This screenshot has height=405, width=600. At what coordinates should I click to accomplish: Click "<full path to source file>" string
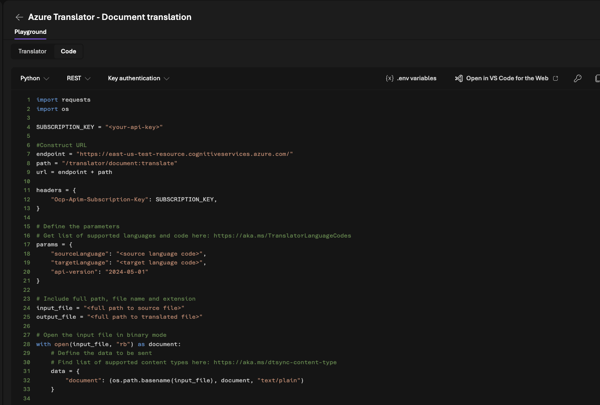pyautogui.click(x=134, y=308)
